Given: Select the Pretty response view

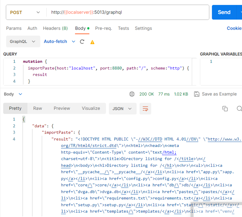Looking at the screenshot, I should tap(15, 108).
